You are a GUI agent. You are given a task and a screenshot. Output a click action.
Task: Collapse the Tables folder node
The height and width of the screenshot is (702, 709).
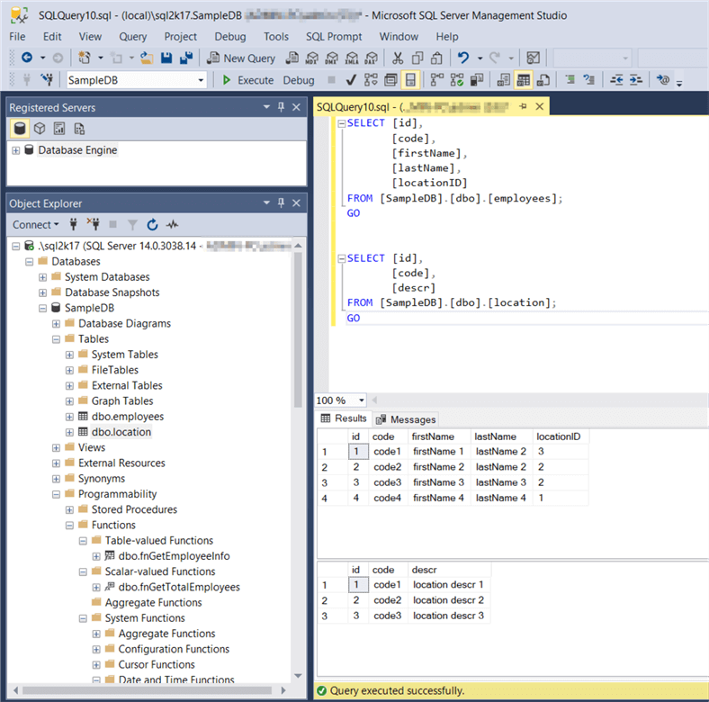(56, 339)
